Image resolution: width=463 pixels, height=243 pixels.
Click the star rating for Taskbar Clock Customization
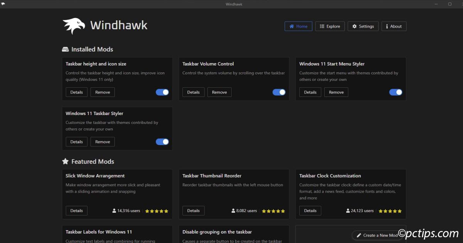click(390, 211)
